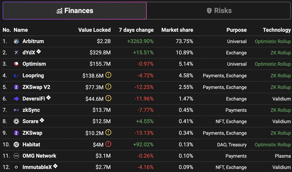Select the Habitat name
This screenshot has height=172, width=292.
click(x=31, y=144)
